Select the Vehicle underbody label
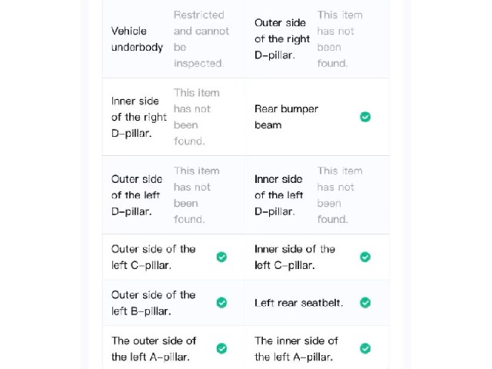The height and width of the screenshot is (369, 492). 137,39
